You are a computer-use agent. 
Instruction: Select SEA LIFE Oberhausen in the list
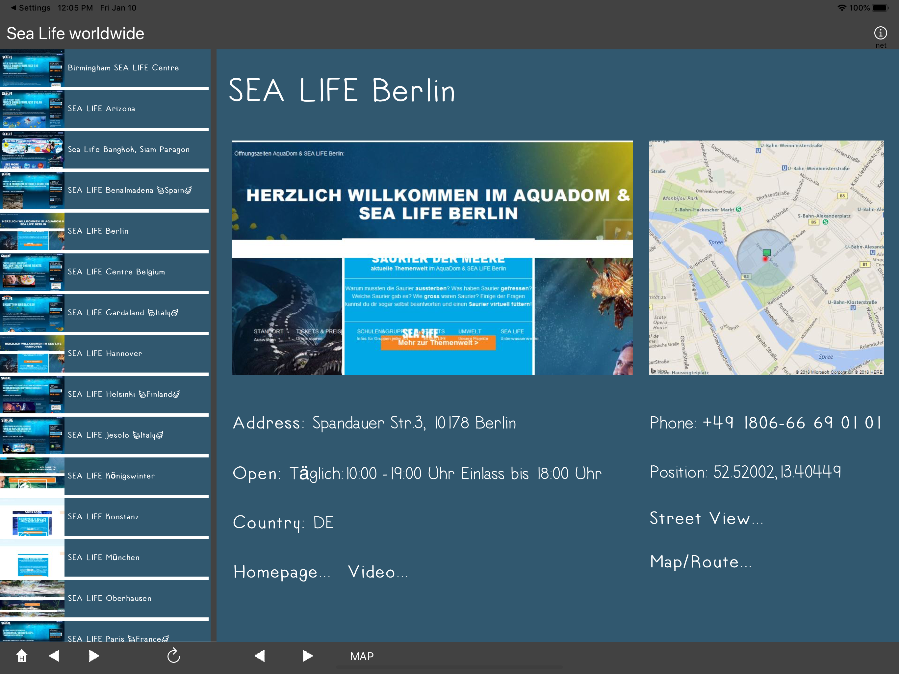[104, 598]
